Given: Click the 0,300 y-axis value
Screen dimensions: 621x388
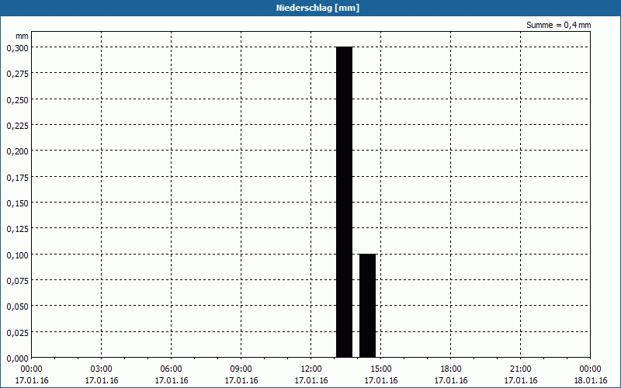Looking at the screenshot, I should pos(17,48).
